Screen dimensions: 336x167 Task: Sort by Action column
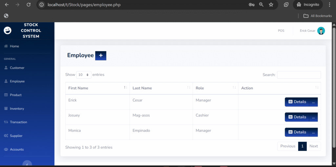tap(280, 88)
